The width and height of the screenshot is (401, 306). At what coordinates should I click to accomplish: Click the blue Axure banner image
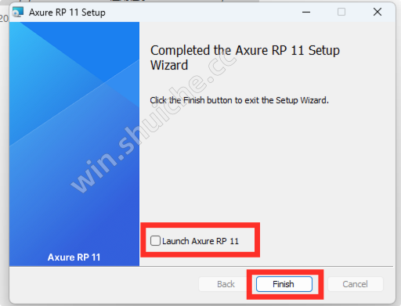[74, 144]
